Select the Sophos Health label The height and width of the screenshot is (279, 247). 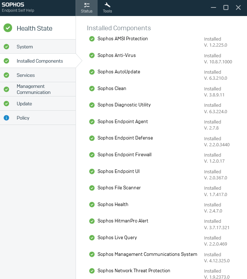113,204
